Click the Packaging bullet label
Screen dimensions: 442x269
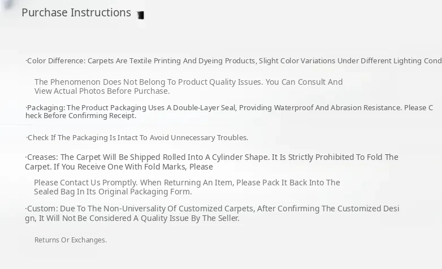[45, 107]
